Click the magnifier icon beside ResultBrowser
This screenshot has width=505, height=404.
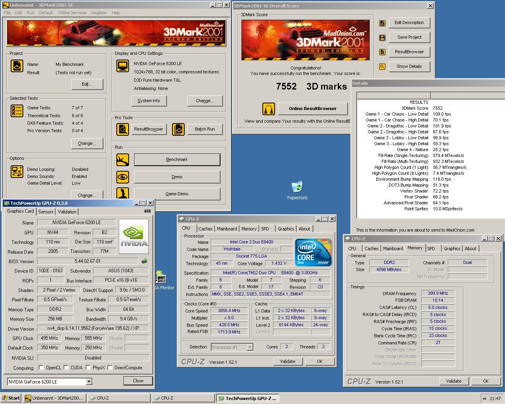[123, 129]
